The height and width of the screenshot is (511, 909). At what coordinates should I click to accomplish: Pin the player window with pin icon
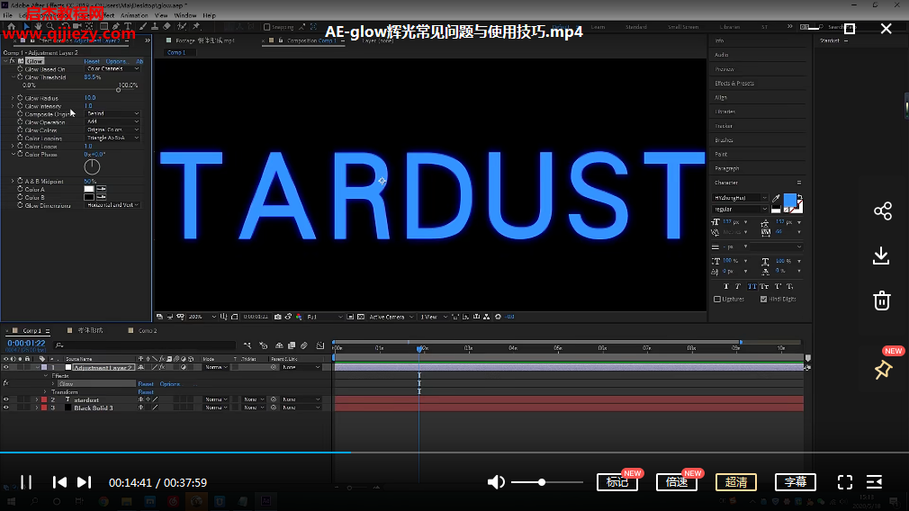pos(882,370)
